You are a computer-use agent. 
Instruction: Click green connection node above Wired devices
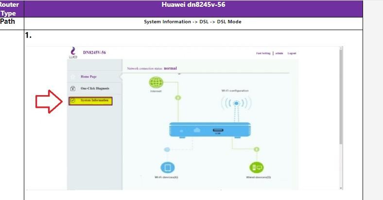coord(257,149)
